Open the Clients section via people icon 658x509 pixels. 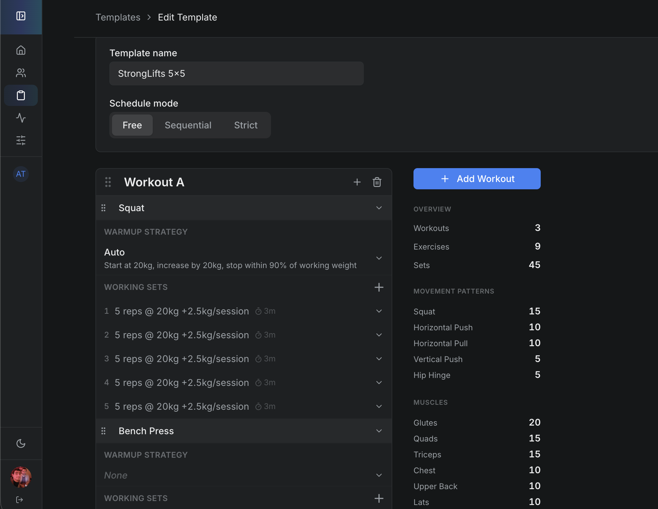[x=21, y=73]
